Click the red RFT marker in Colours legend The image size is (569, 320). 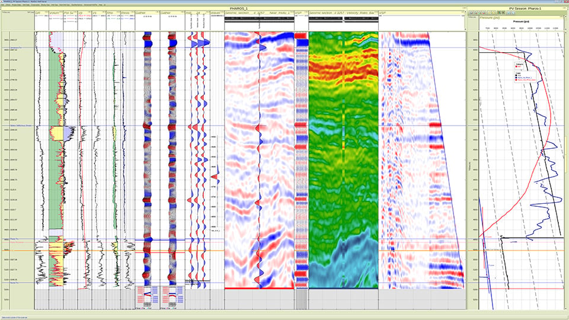pos(516,66)
